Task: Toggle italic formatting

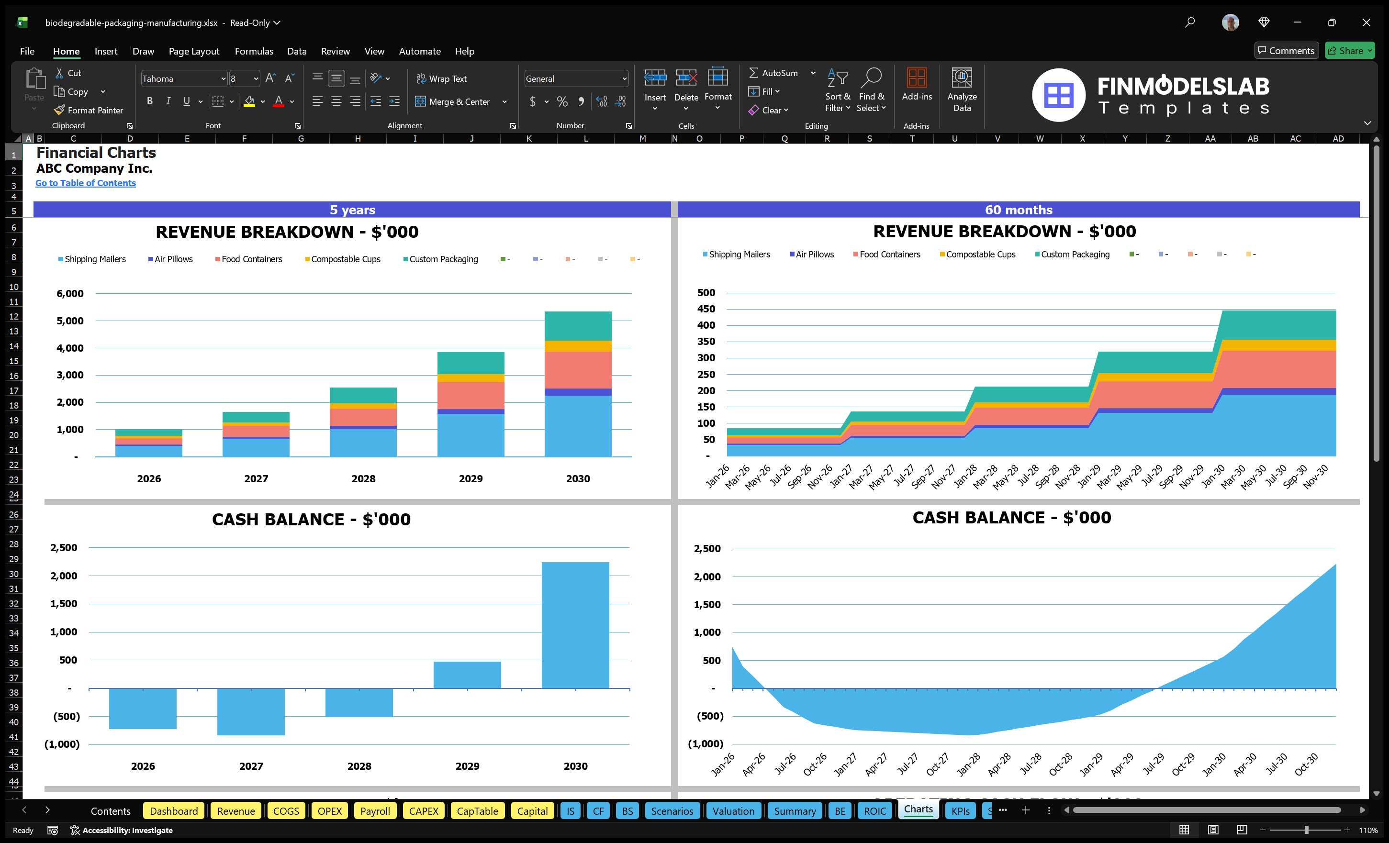Action: 168,101
